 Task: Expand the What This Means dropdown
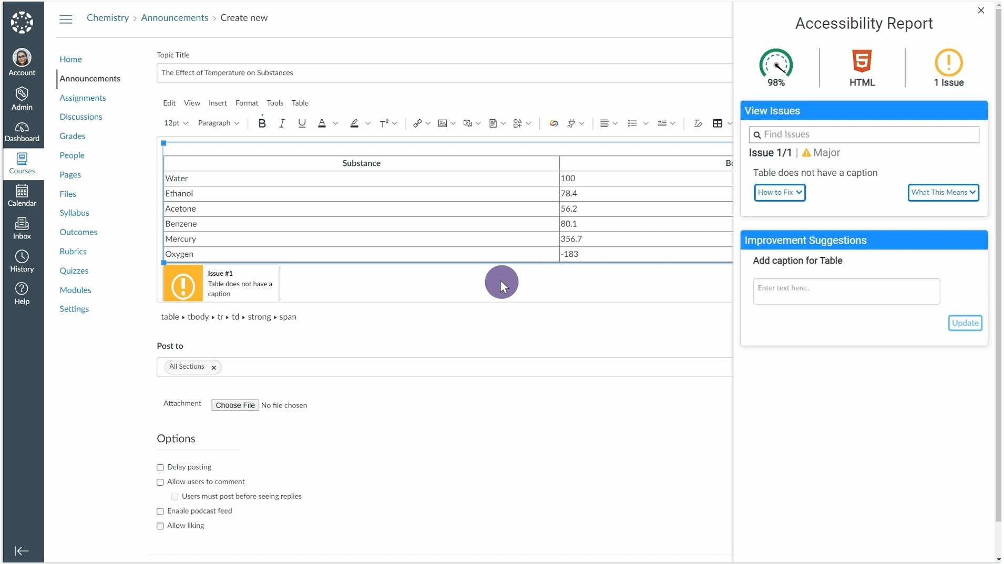tap(943, 193)
